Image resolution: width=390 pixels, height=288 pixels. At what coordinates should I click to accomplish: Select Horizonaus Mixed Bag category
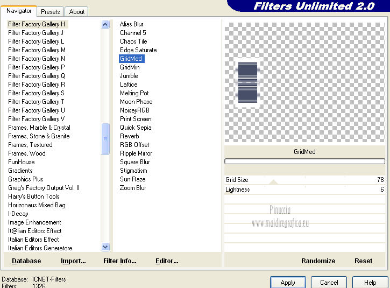point(37,205)
